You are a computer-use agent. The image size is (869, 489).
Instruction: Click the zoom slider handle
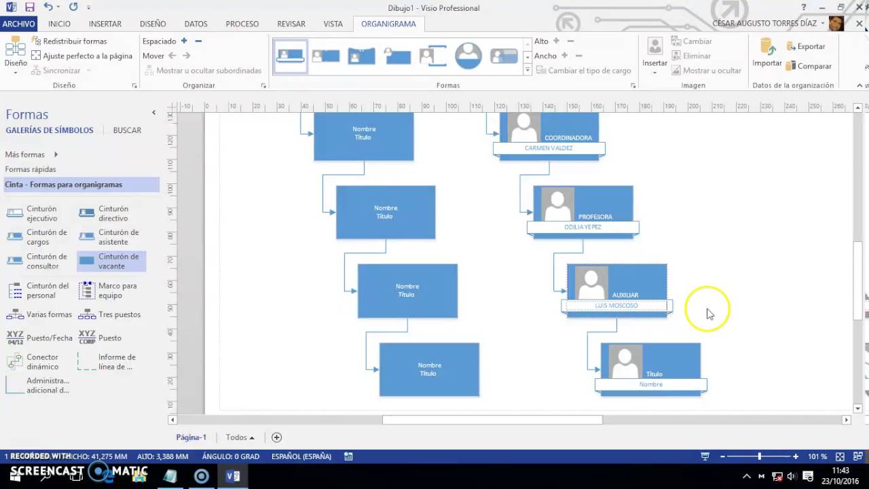759,456
